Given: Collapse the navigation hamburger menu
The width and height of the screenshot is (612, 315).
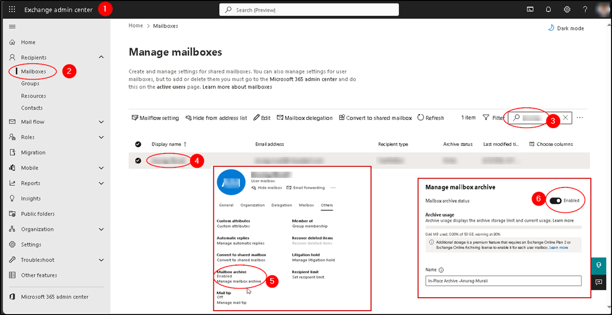Looking at the screenshot, I should (12, 27).
